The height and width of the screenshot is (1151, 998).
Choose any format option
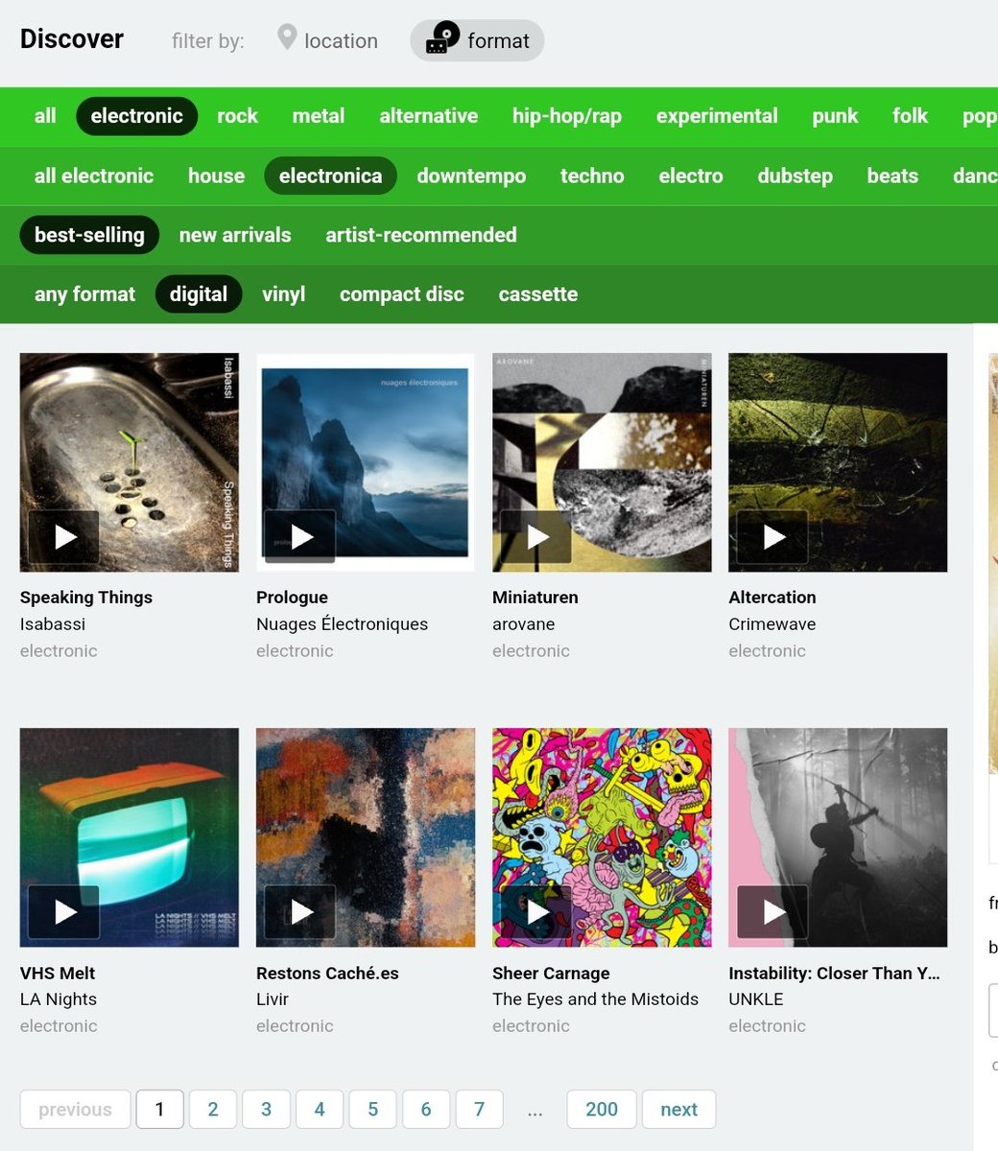(84, 294)
